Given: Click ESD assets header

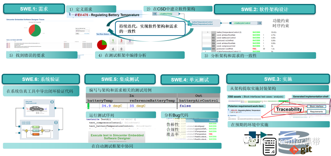Looking at the screenshot, I should pyautogui.click(x=256, y=97).
